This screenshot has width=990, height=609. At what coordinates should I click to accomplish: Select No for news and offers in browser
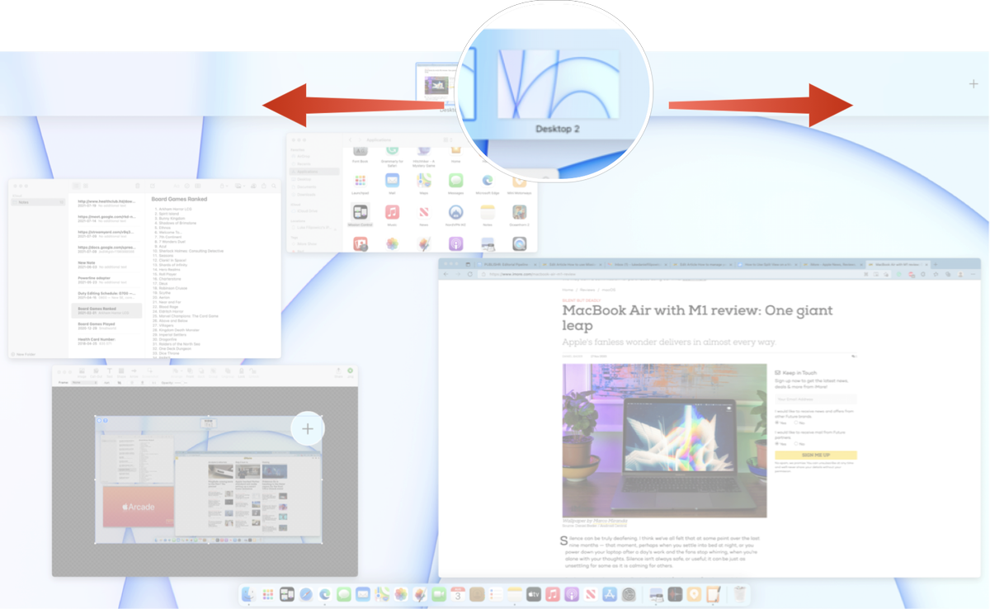(796, 423)
